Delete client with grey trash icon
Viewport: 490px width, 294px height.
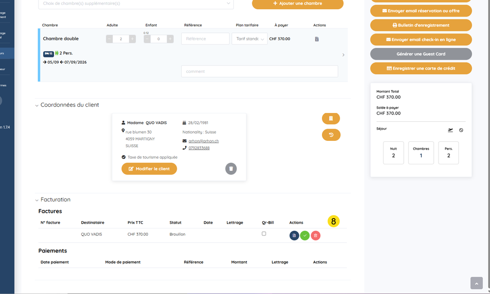[x=231, y=169]
